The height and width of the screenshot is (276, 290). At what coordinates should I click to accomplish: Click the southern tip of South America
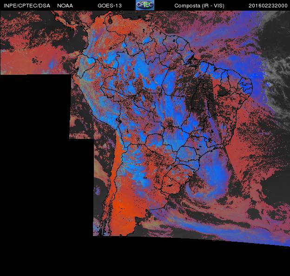112,231
